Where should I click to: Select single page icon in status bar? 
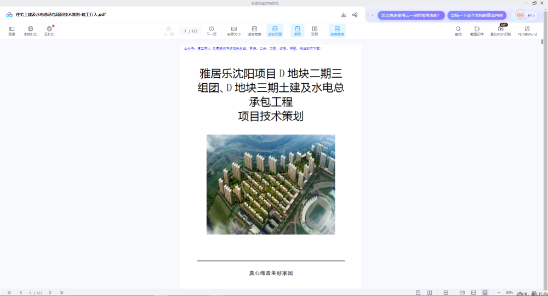[x=418, y=293]
